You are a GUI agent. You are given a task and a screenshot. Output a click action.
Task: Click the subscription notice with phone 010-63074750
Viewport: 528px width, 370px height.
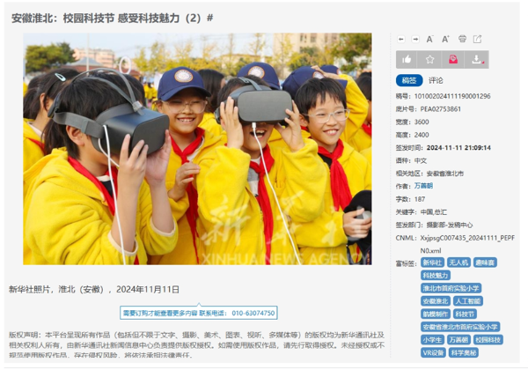point(199,313)
